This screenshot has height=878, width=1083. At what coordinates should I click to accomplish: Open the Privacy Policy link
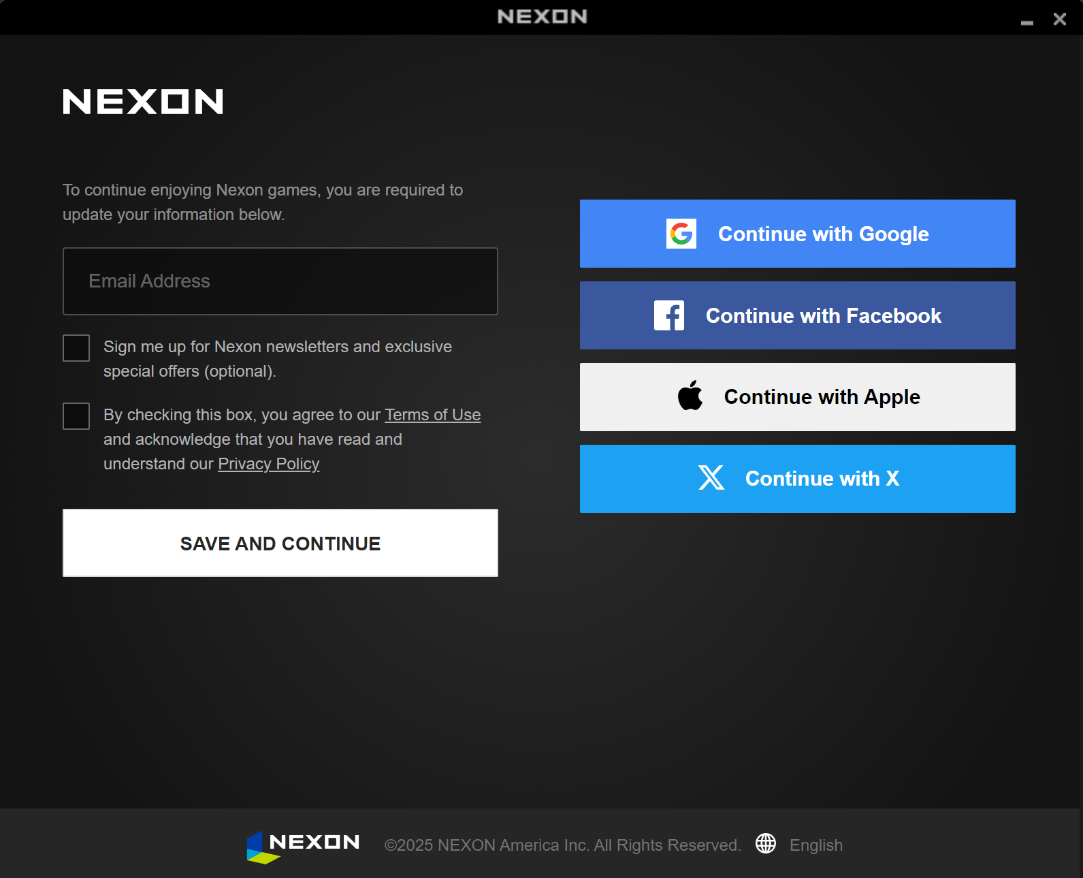point(268,464)
